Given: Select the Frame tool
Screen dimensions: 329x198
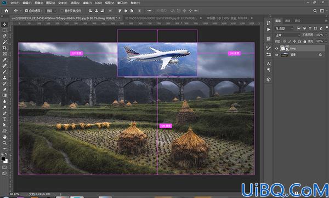Looking at the screenshot, I should [x=4, y=54].
